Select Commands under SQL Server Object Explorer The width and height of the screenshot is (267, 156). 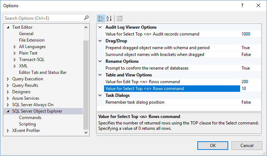click(x=30, y=118)
